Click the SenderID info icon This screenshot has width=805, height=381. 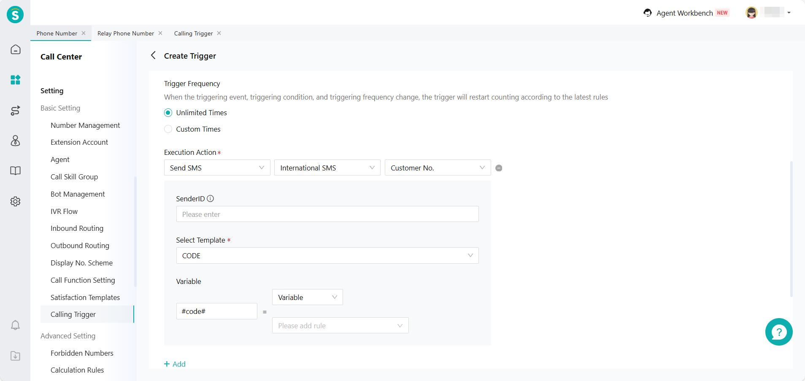coord(210,198)
